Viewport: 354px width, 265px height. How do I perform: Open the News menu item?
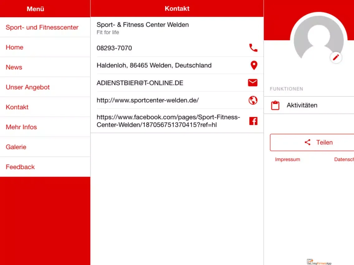pos(45,67)
